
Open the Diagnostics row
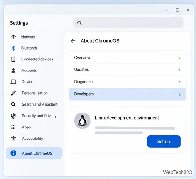(127, 82)
